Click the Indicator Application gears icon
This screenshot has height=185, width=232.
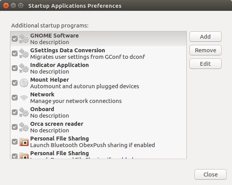tap(24, 68)
